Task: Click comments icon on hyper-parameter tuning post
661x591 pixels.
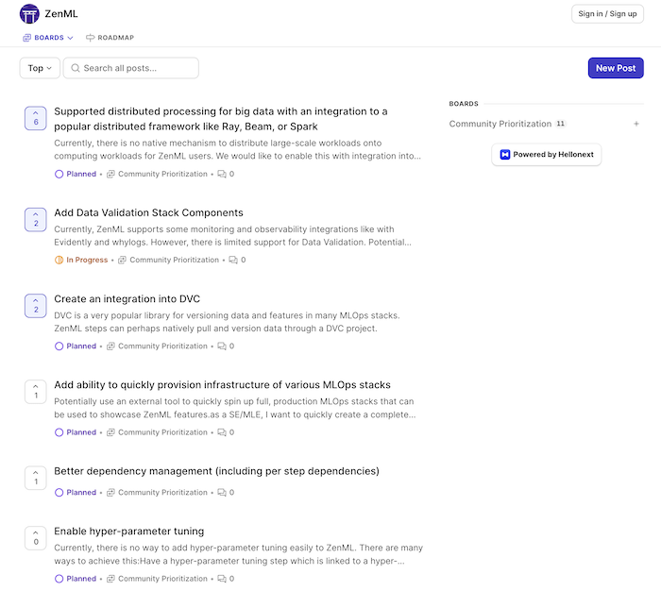Action: coord(222,579)
